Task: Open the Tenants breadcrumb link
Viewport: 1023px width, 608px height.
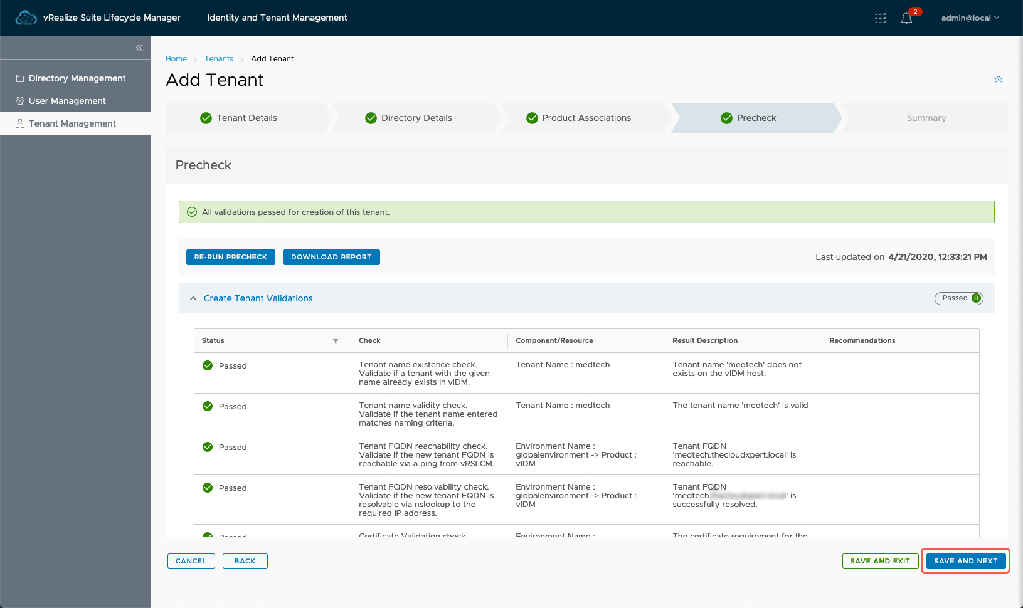Action: tap(218, 59)
